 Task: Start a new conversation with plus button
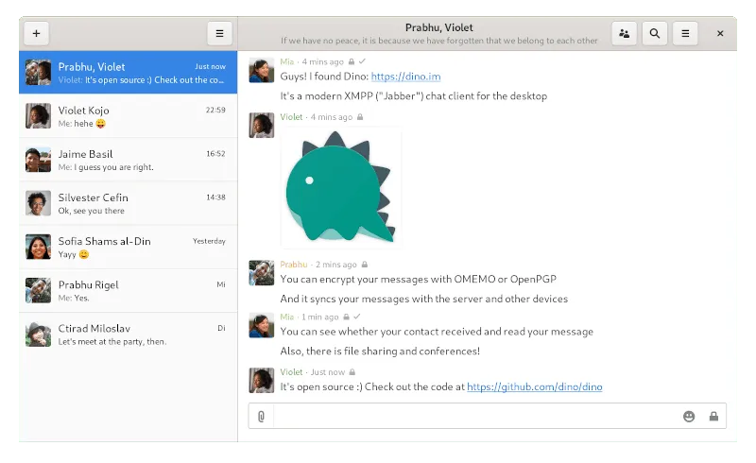click(x=36, y=33)
